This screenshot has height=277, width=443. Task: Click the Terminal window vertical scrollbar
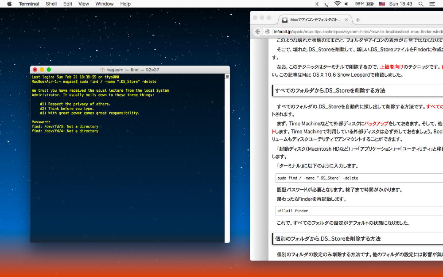pyautogui.click(x=227, y=158)
